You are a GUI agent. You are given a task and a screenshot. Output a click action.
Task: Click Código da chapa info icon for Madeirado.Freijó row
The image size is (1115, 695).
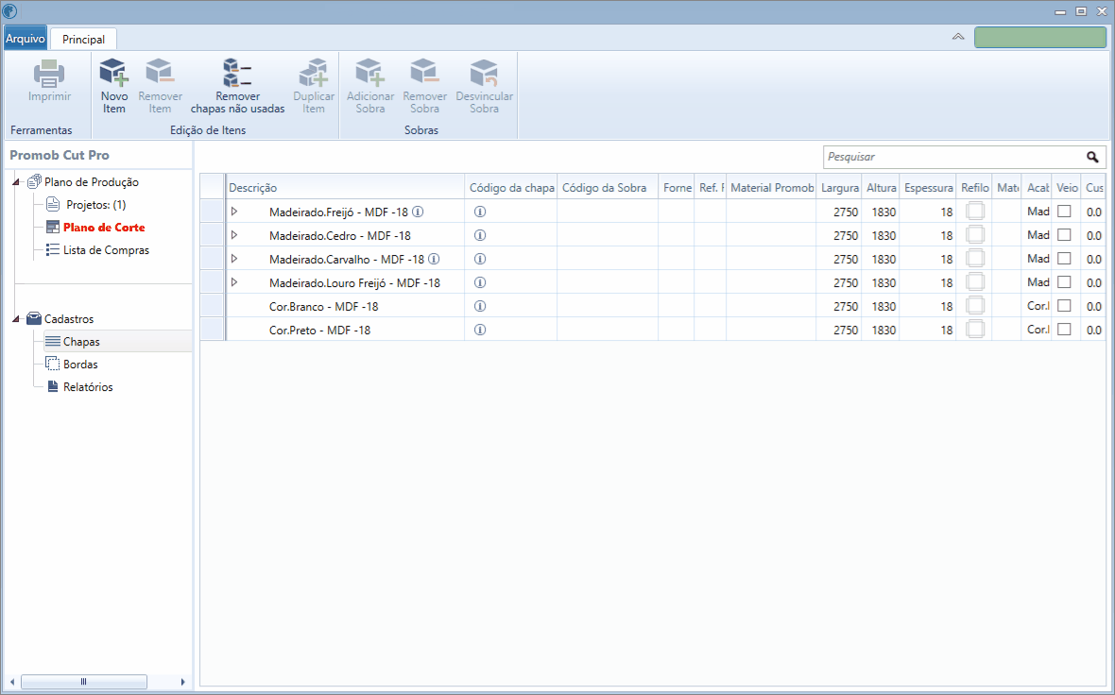tap(480, 212)
